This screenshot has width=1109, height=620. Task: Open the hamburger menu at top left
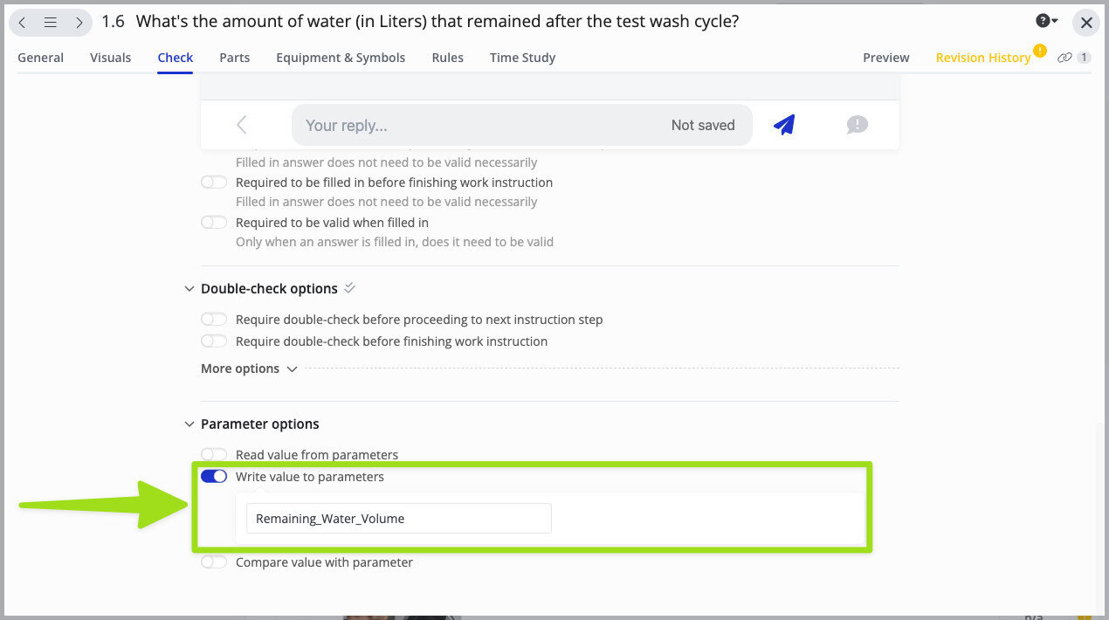click(x=50, y=22)
